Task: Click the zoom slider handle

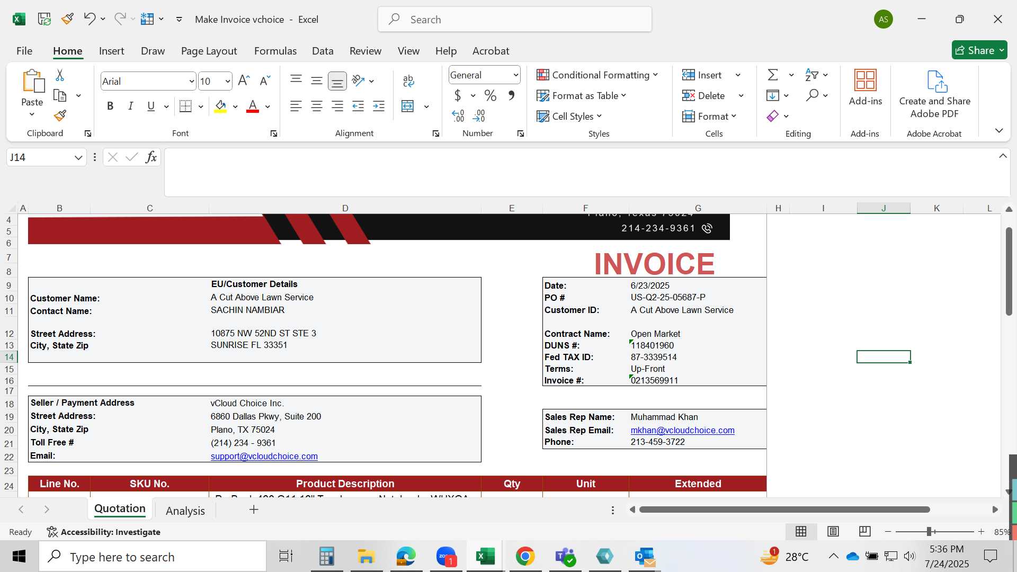Action: click(x=929, y=532)
